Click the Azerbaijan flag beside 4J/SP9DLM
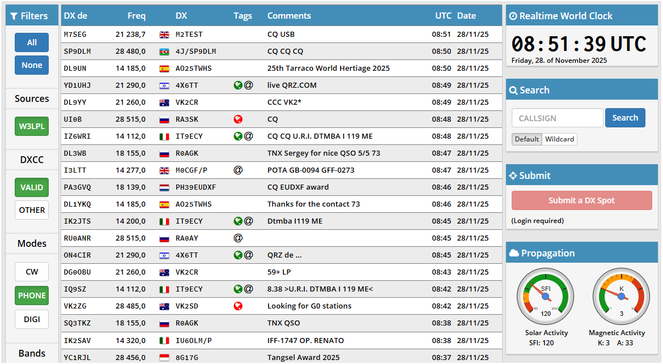 point(164,52)
